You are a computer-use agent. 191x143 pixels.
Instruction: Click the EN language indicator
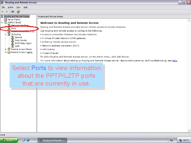172,140
